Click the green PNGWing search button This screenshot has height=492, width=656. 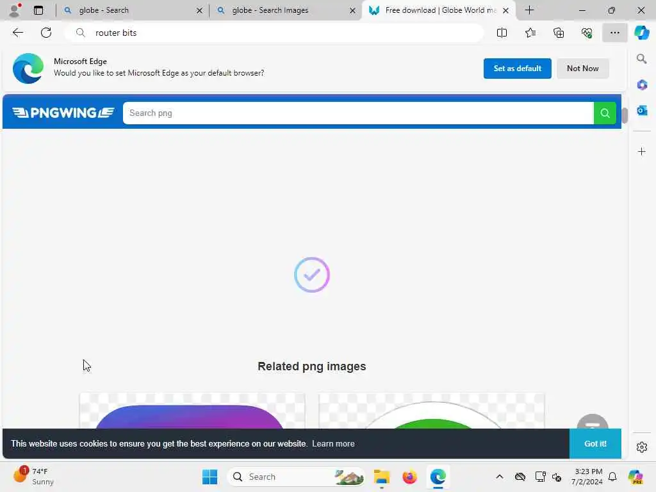605,113
